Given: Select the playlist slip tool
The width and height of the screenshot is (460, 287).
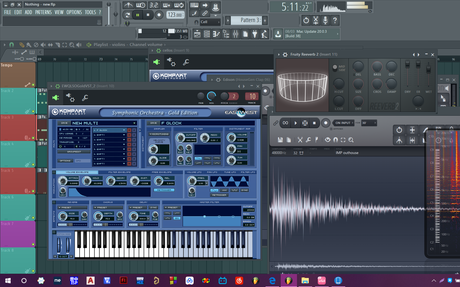Looking at the screenshot, I should pos(50,45).
